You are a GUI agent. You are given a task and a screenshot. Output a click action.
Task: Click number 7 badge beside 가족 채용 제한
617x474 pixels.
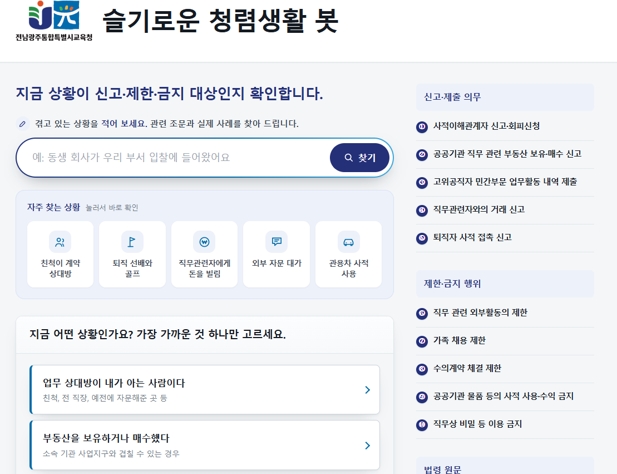[x=422, y=341]
